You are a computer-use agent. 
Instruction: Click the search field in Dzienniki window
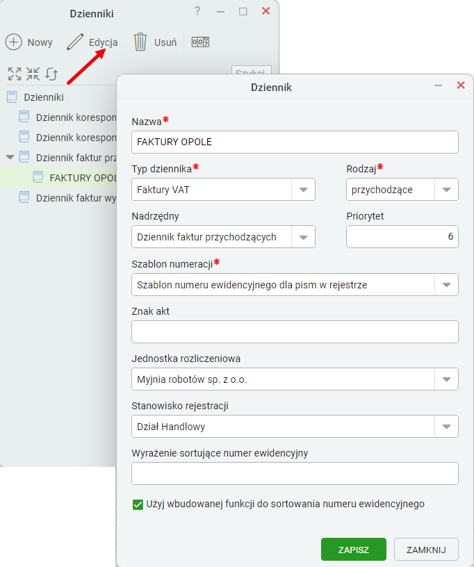click(x=251, y=70)
